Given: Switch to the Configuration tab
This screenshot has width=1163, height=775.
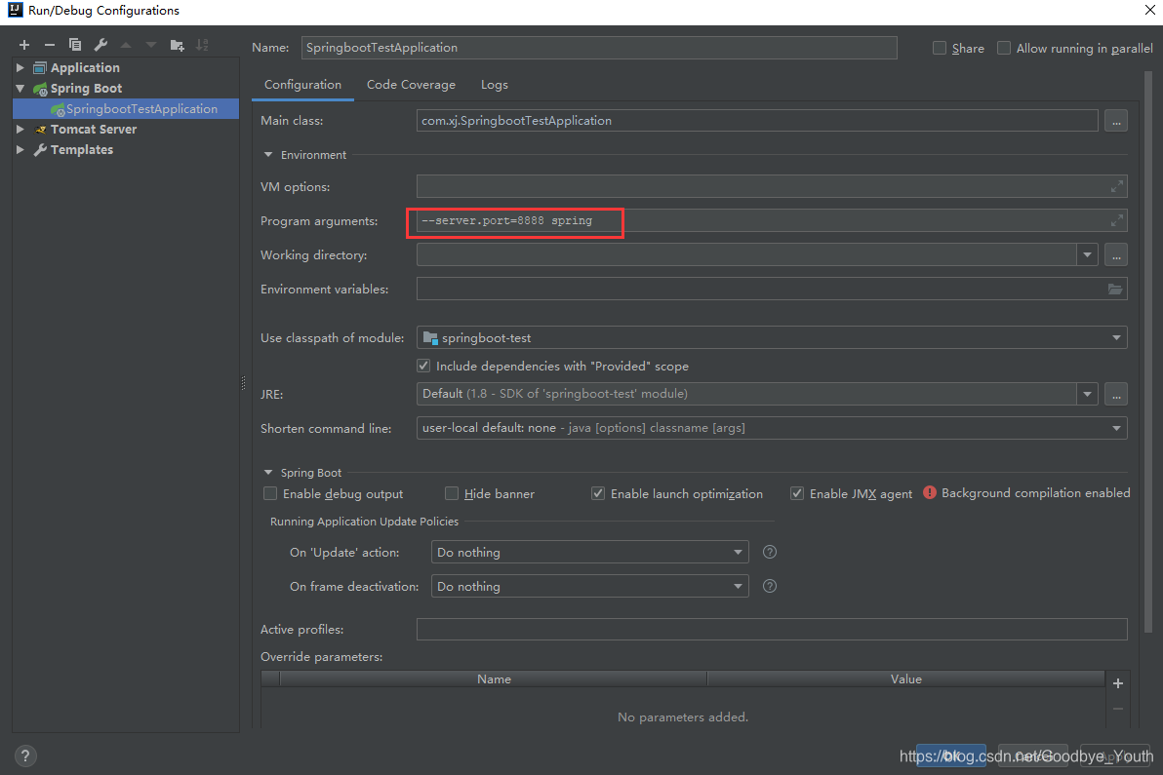Looking at the screenshot, I should coord(302,85).
